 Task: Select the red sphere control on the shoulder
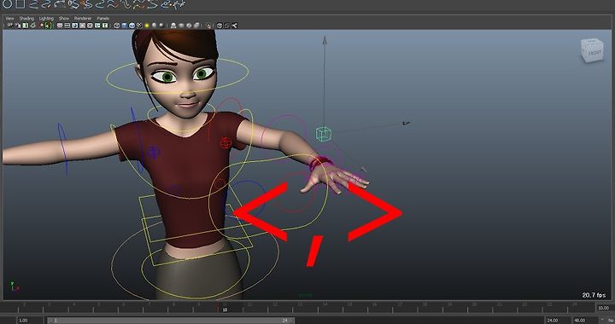tap(225, 142)
